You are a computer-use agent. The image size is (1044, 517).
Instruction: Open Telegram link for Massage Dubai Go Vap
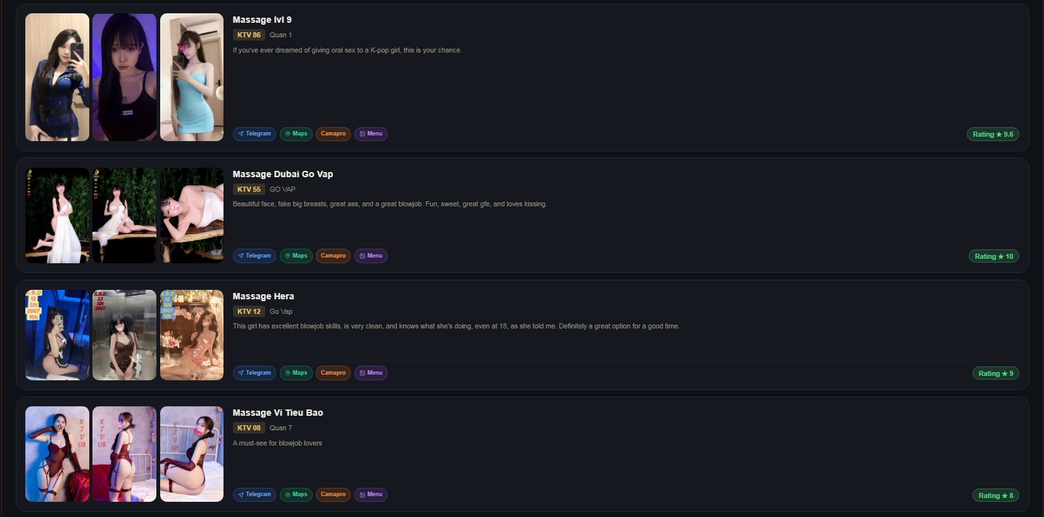(255, 256)
